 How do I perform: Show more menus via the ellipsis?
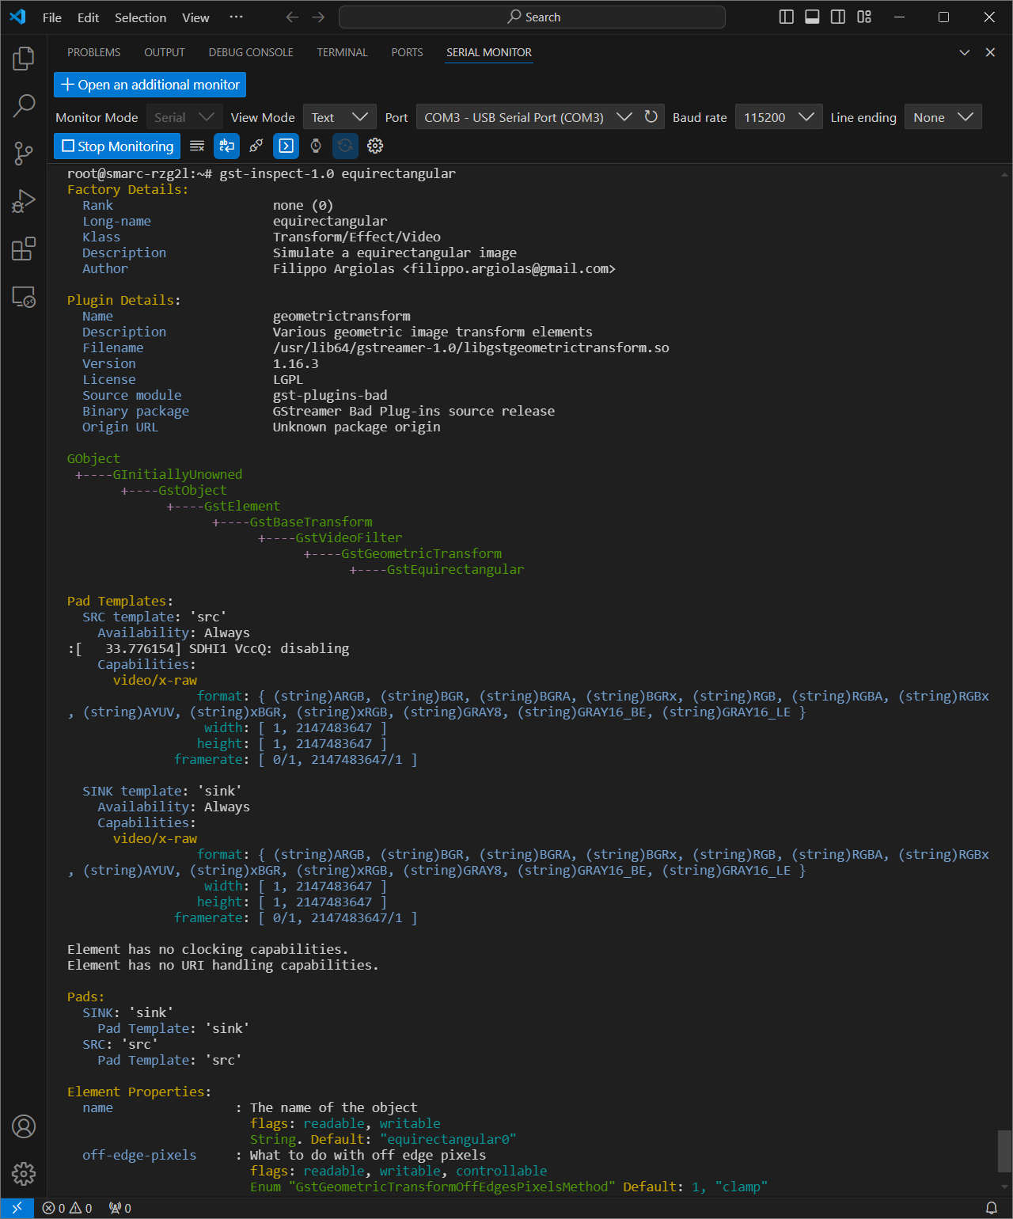236,17
